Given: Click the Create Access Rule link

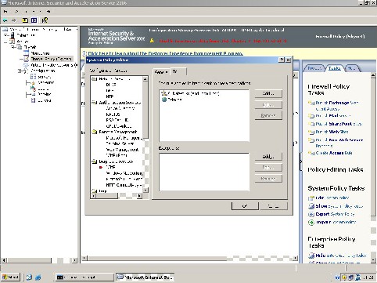Looking at the screenshot, I should 334,153.
